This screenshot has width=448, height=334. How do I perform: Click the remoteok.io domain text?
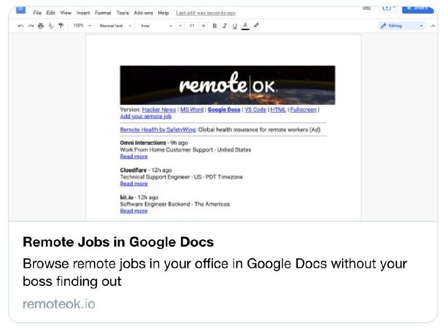click(x=59, y=304)
